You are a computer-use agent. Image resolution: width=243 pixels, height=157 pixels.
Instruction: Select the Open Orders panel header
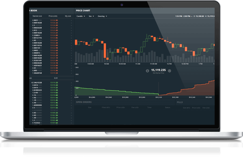(84, 102)
